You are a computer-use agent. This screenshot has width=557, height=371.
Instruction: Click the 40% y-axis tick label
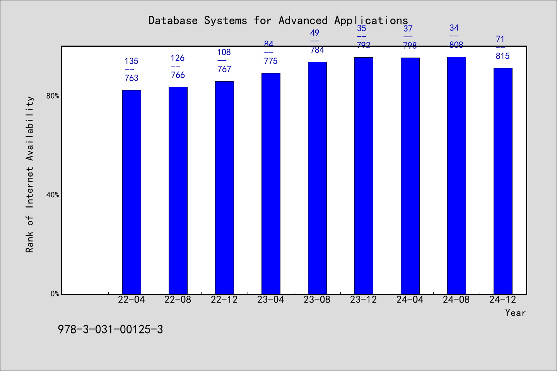53,195
